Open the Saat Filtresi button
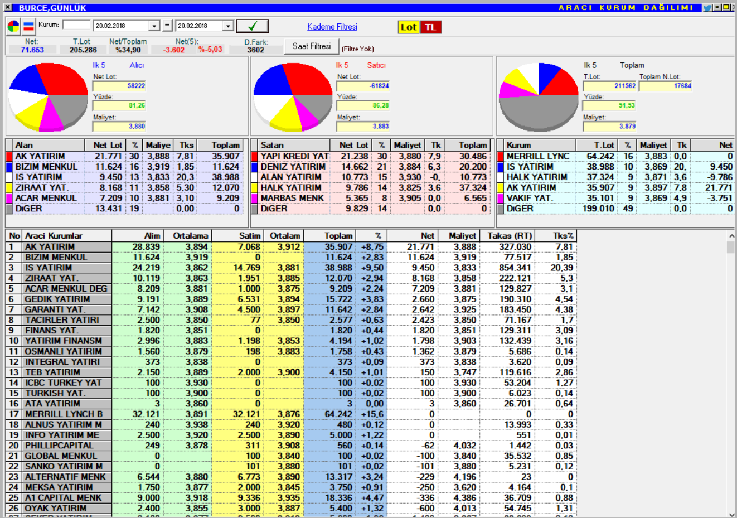Viewport: 737px width, 518px height. pos(312,46)
